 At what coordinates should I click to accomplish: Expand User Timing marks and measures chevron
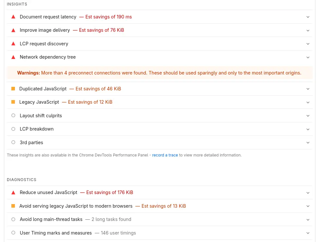[308, 233]
